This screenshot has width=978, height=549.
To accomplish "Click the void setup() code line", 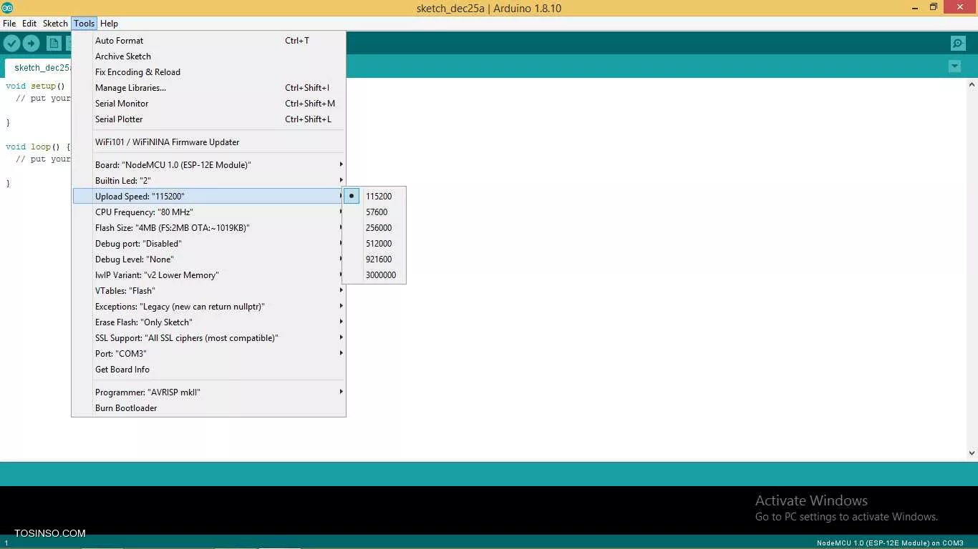I will (x=35, y=86).
